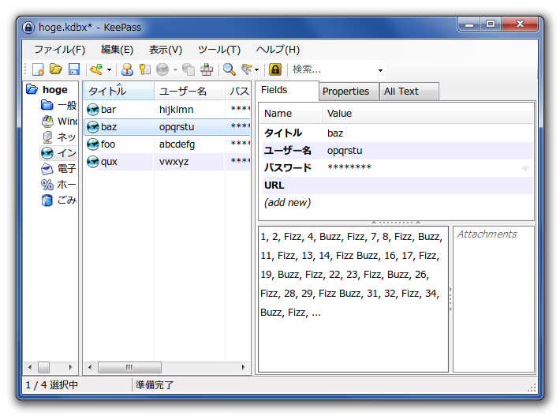Click the タイトル field value baz
This screenshot has height=416, width=560.
[x=335, y=133]
